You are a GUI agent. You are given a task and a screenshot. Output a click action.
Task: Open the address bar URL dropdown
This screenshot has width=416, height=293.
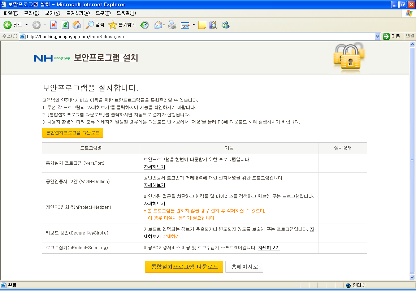377,36
